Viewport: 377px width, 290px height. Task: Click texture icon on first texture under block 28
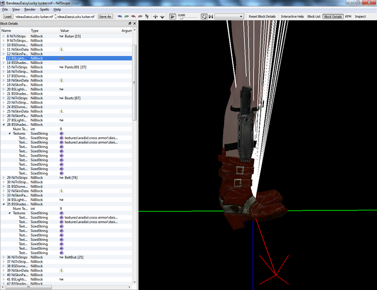click(x=61, y=138)
